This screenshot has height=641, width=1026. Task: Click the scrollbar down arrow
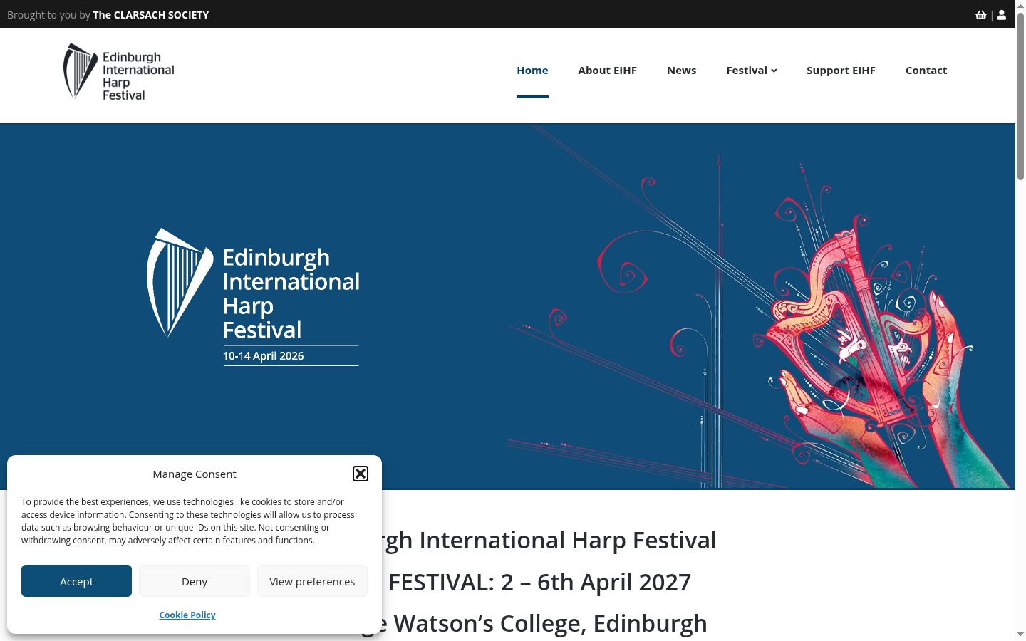click(1020, 634)
